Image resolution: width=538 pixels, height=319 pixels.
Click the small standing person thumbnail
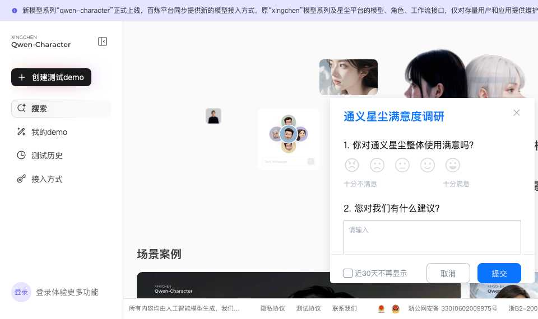214,116
